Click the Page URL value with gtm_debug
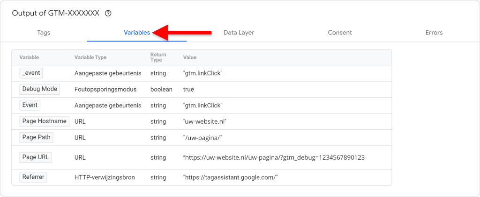The width and height of the screenshot is (480, 197). click(274, 158)
